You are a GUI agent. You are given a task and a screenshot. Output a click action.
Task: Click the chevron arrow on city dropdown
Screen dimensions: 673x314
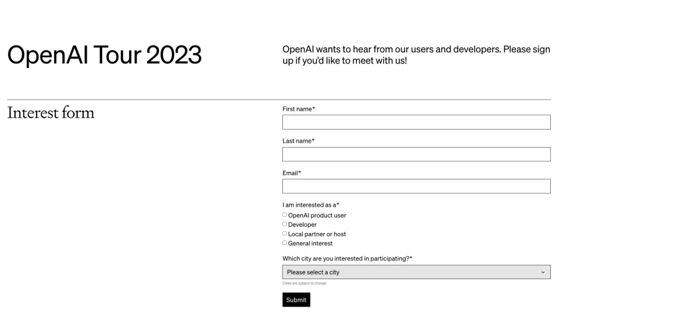[543, 272]
